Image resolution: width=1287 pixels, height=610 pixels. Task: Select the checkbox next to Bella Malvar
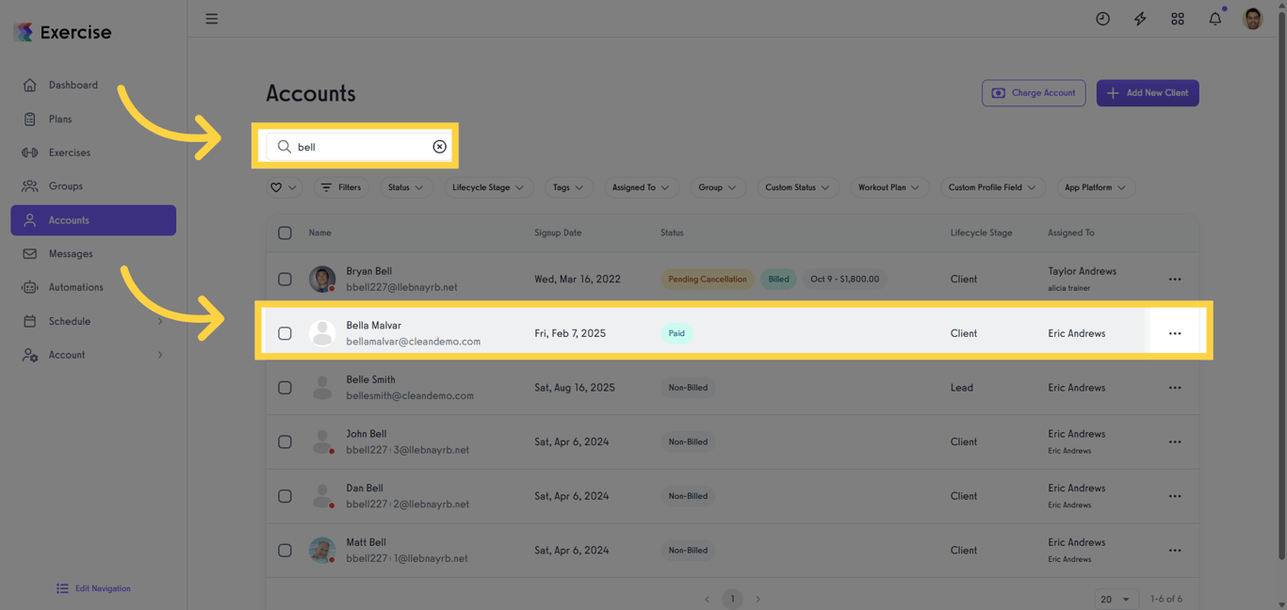(x=285, y=332)
